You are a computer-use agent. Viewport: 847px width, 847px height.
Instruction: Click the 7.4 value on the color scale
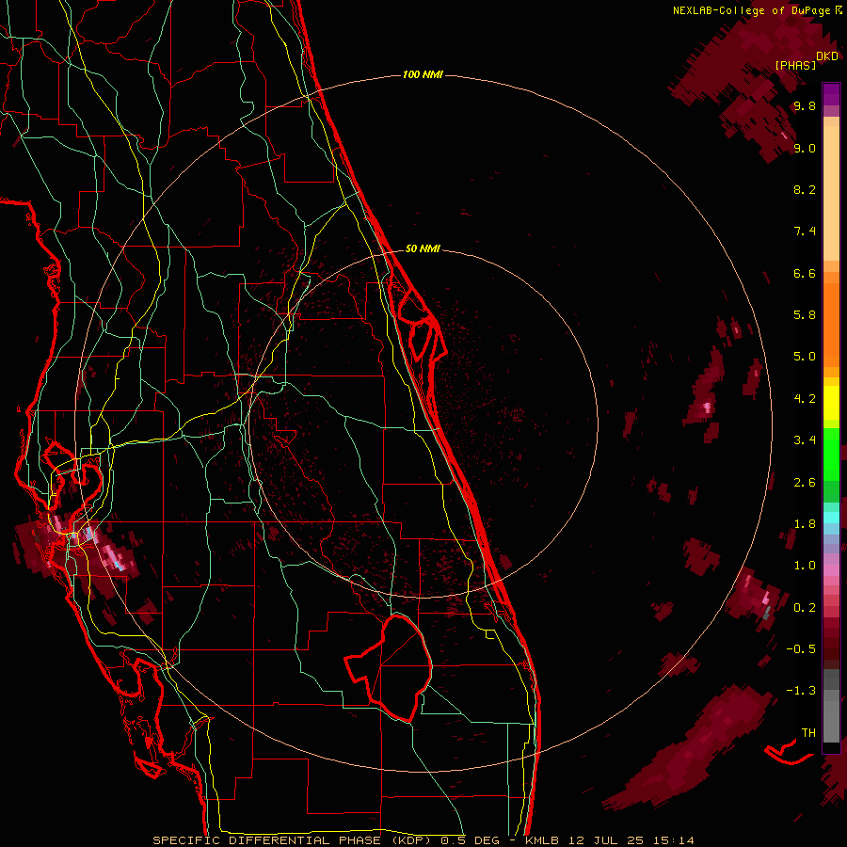[x=805, y=232]
